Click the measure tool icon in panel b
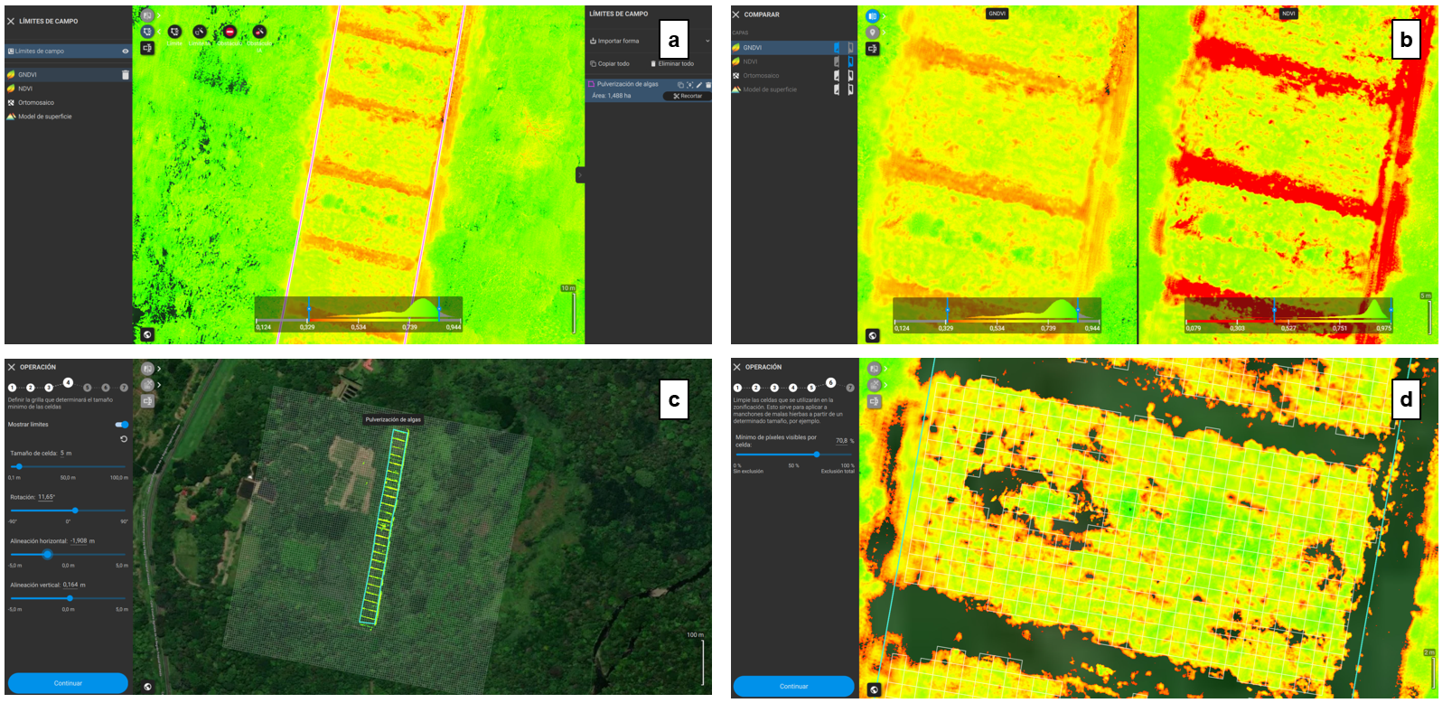 (x=872, y=49)
